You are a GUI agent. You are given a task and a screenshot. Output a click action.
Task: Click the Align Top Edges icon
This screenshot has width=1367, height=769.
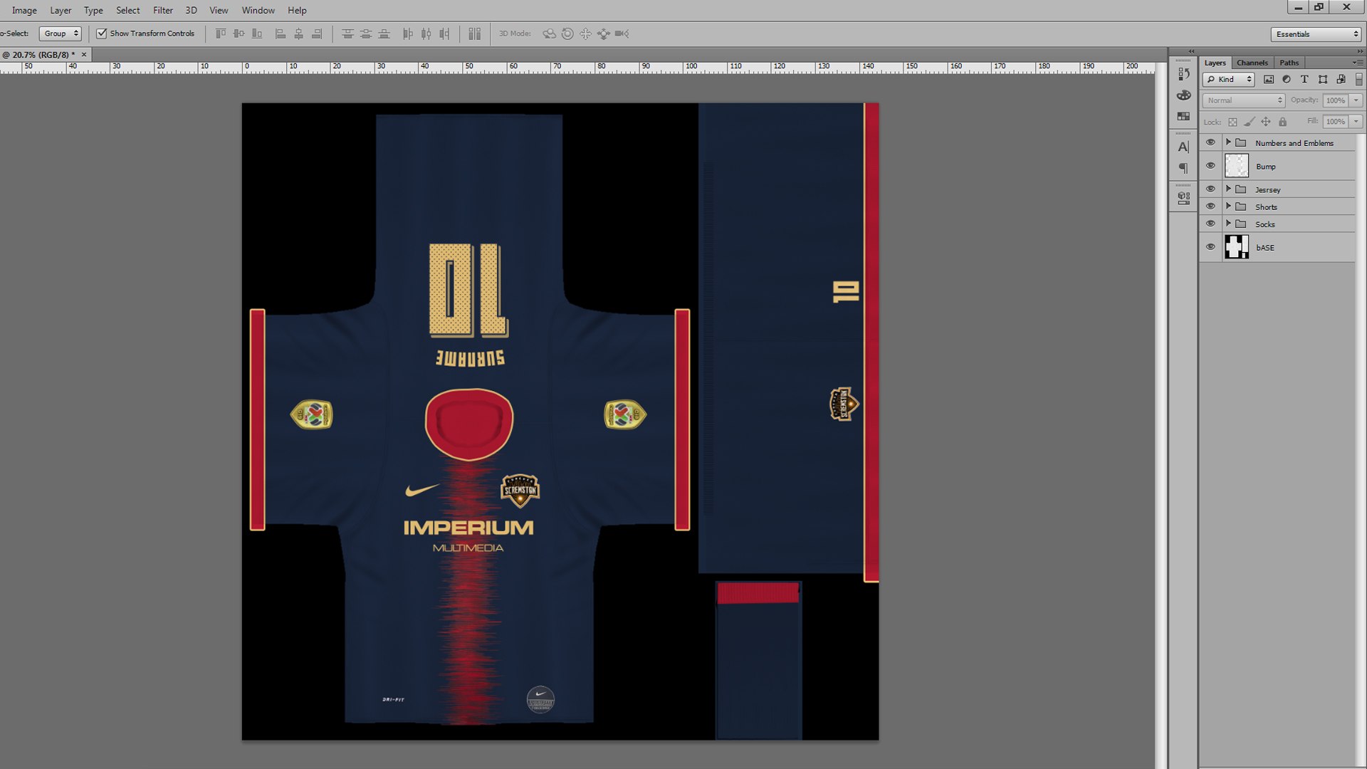221,33
